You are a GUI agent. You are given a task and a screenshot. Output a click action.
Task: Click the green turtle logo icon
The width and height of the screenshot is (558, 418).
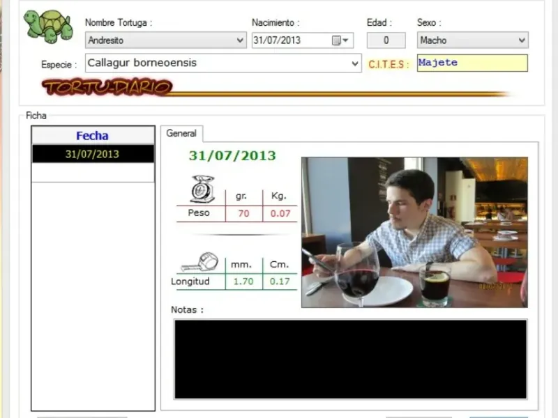point(48,26)
